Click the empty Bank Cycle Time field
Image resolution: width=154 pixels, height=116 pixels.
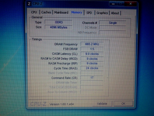(92, 73)
